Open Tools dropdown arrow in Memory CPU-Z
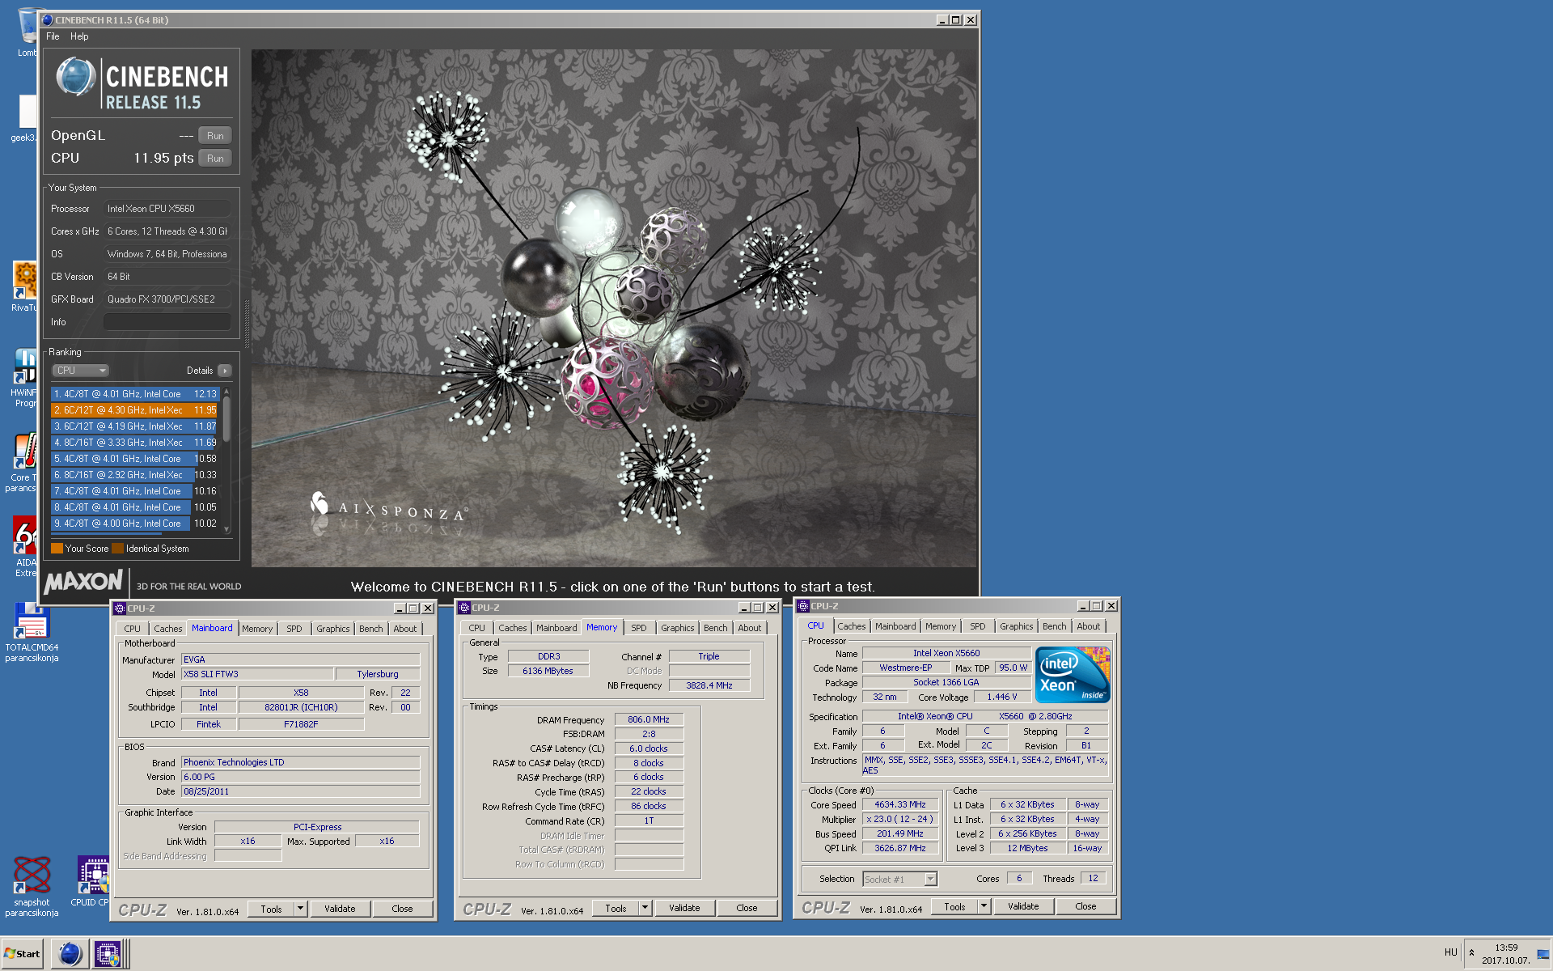This screenshot has height=971, width=1553. tap(645, 908)
